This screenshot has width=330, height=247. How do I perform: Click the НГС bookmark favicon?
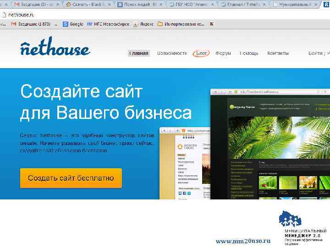[x=90, y=24]
